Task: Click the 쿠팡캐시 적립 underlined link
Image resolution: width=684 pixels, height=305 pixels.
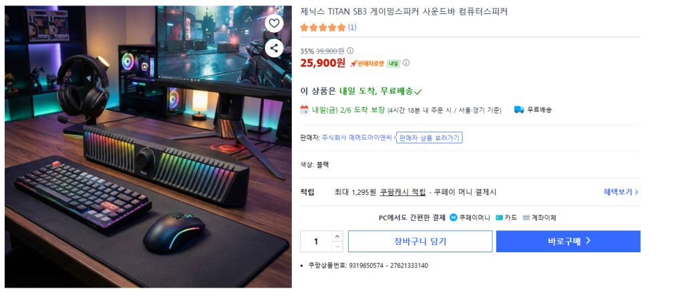Action: tap(403, 192)
